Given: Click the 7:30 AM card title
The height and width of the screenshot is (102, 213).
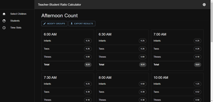Looking at the screenshot, I should 50,77.
